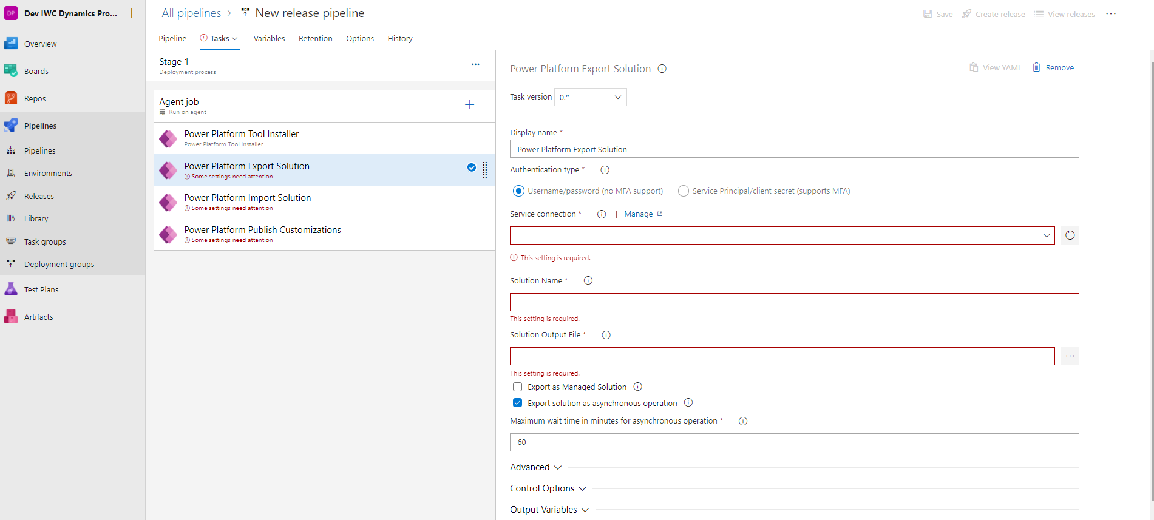Screen dimensions: 1154x520
Task: Click the Library books icon
Action: pyautogui.click(x=11, y=218)
